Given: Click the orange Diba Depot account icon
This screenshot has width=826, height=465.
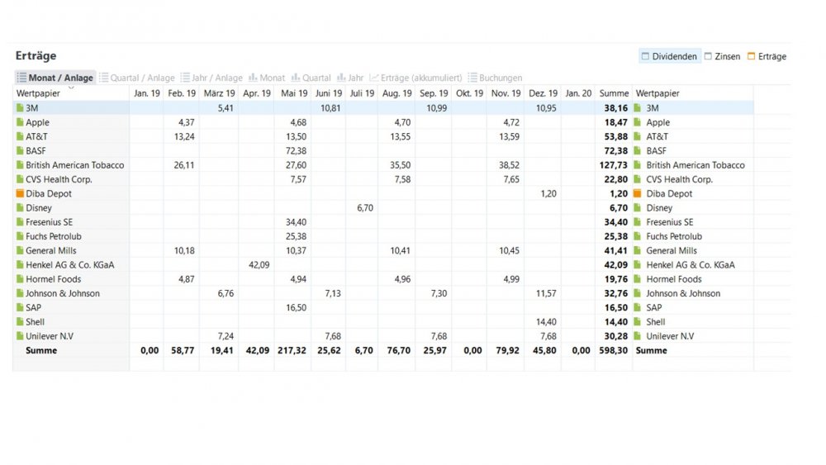Looking at the screenshot, I should click(x=20, y=193).
